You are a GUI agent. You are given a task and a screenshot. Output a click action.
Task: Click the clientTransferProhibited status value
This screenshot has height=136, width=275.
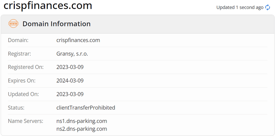click(86, 108)
